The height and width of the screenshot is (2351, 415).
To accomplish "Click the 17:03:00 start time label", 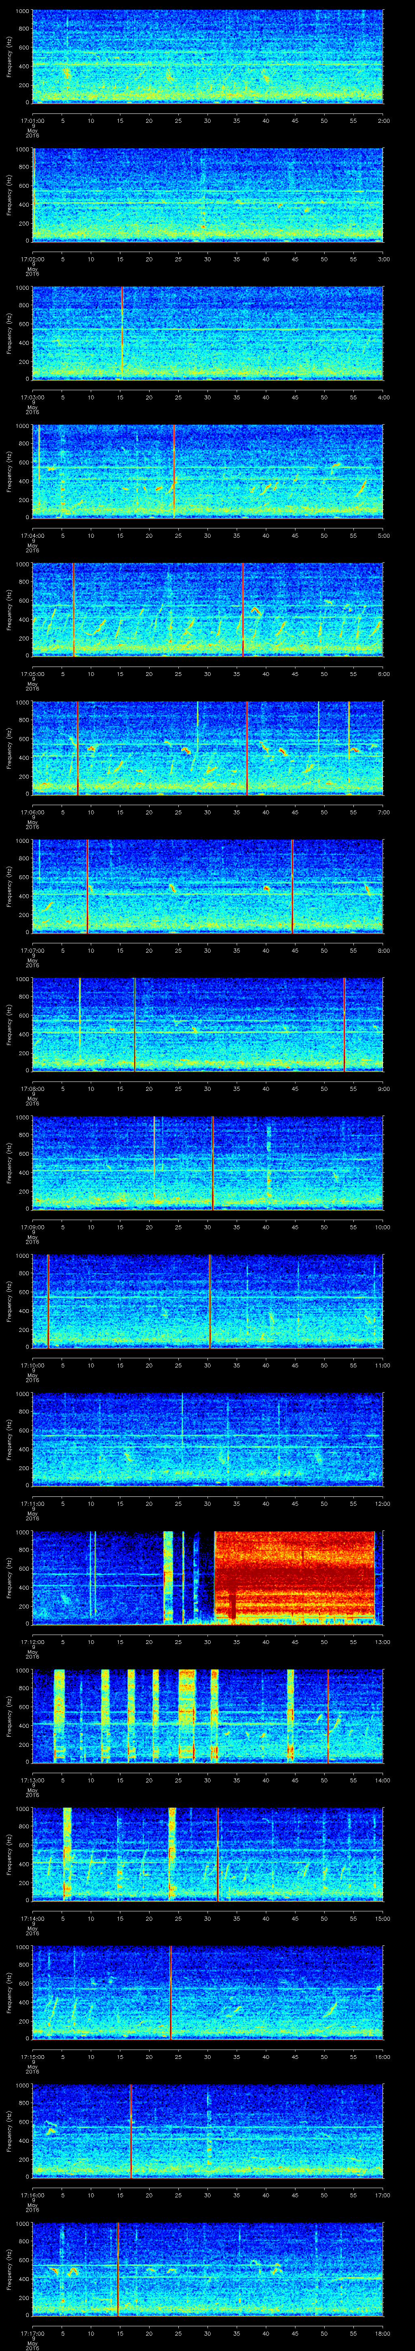I will 33,397.
